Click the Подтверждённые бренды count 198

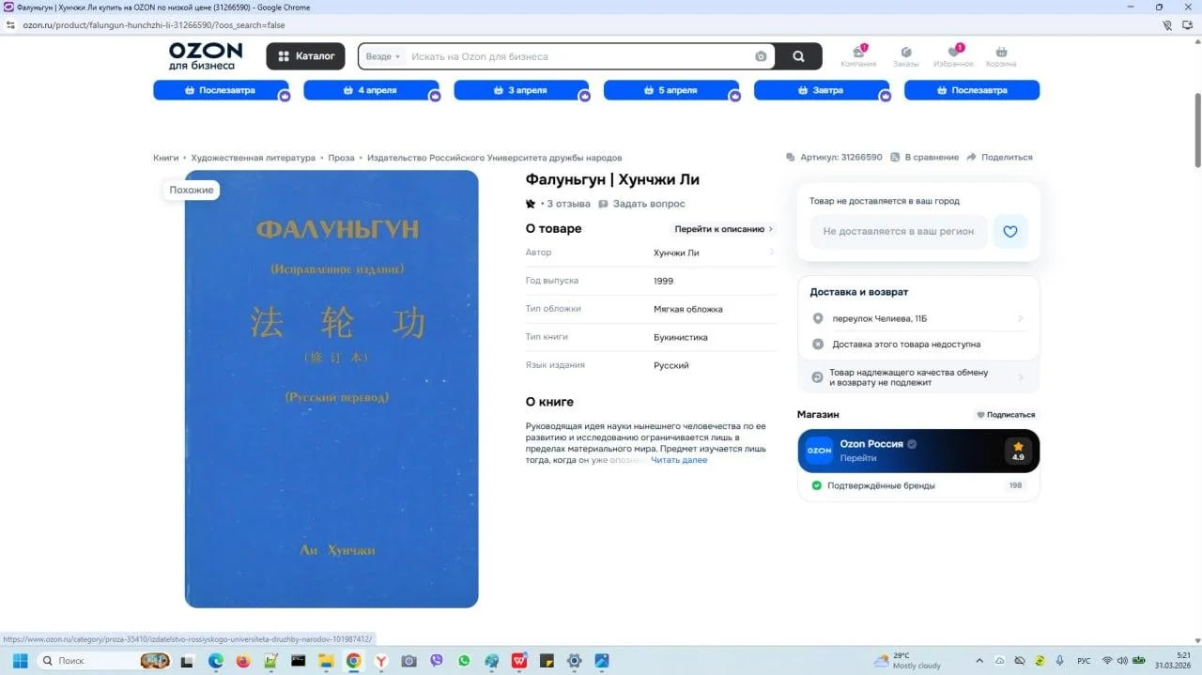pyautogui.click(x=1015, y=485)
